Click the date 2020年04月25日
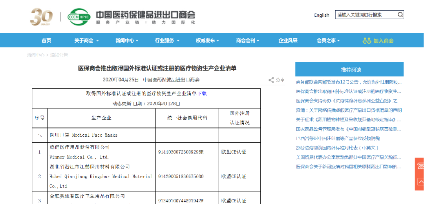This screenshot has width=424, height=204. coord(121,80)
